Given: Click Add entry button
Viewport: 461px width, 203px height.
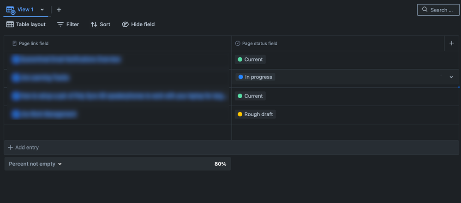Looking at the screenshot, I should (x=24, y=148).
